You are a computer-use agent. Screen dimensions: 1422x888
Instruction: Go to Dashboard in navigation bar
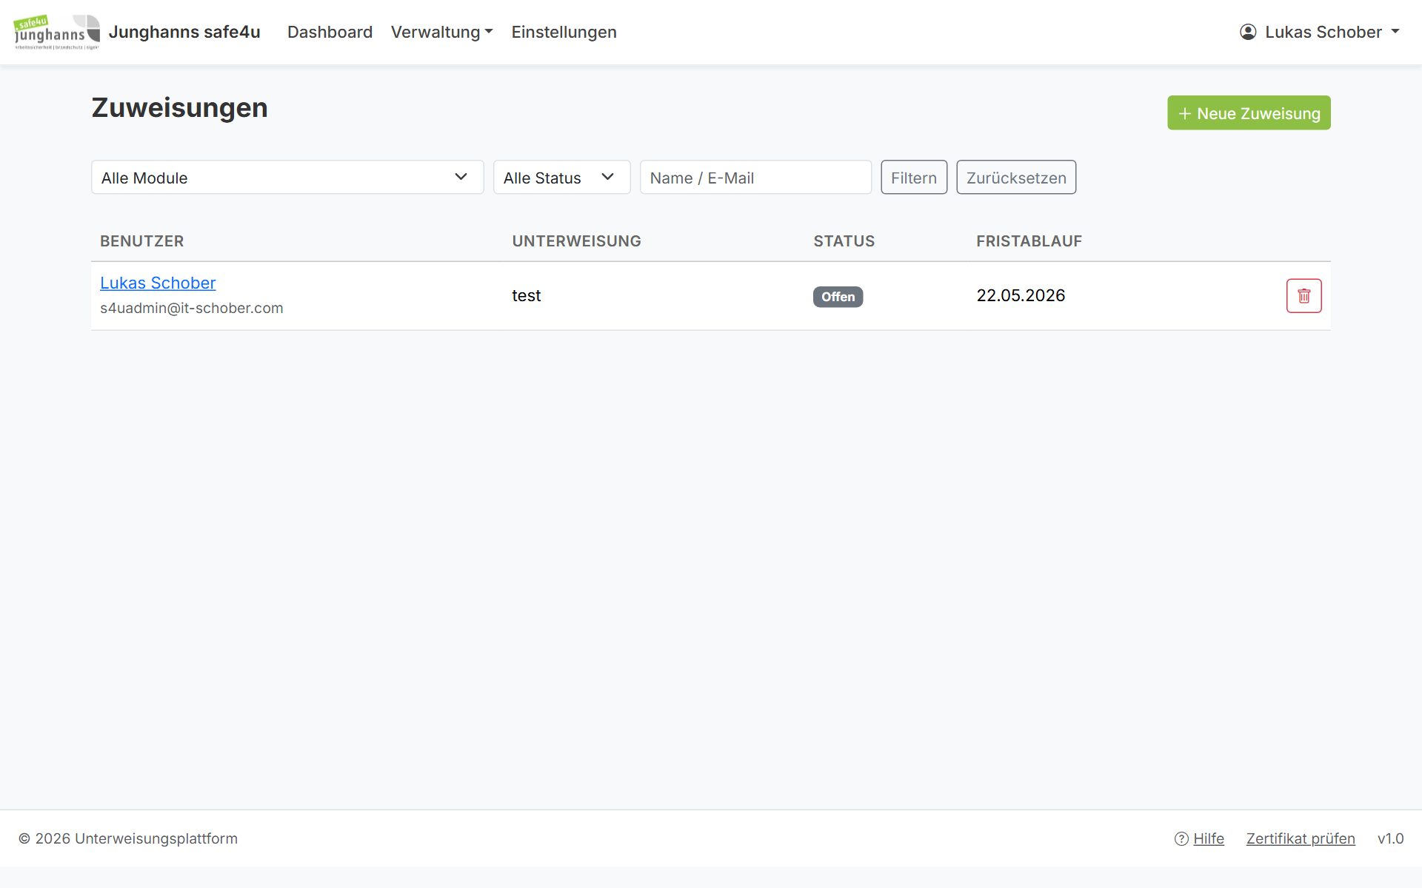coord(330,32)
